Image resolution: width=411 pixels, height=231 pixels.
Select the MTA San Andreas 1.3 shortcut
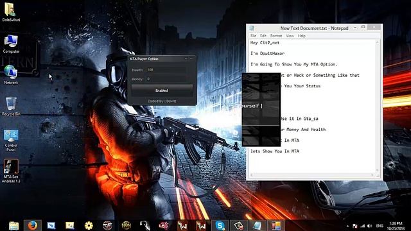11,171
